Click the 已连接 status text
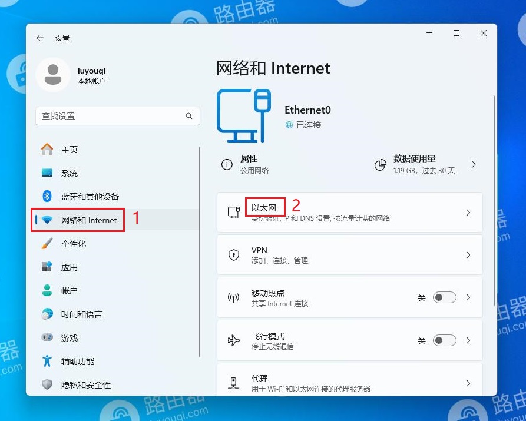 tap(309, 125)
